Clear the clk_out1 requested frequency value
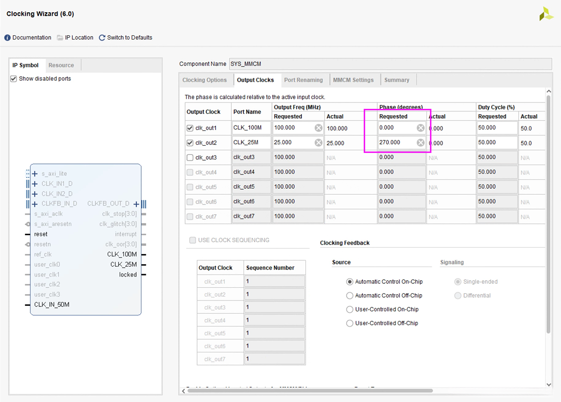 [x=319, y=128]
